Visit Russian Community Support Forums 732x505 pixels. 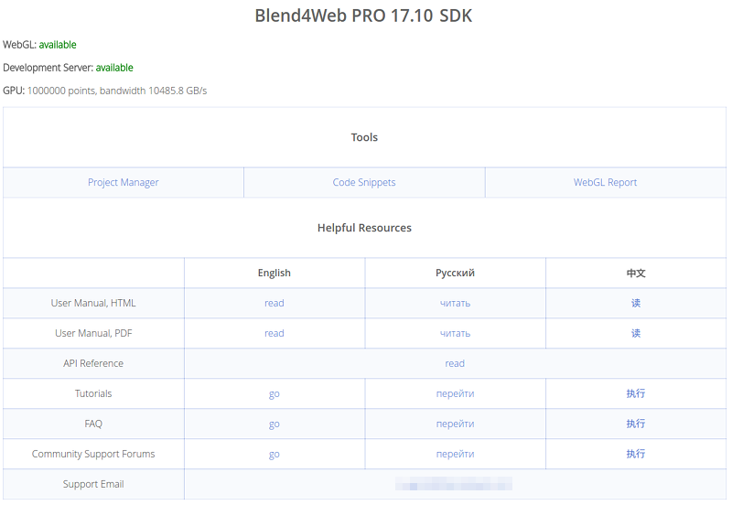(455, 454)
